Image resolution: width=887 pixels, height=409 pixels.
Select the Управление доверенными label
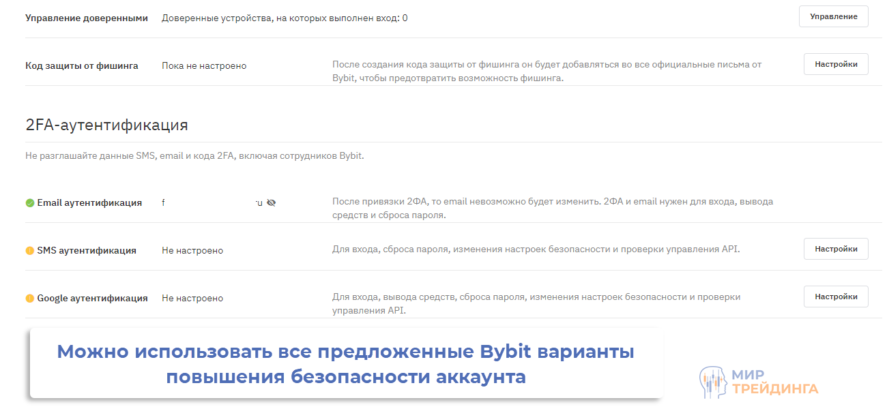pyautogui.click(x=87, y=18)
